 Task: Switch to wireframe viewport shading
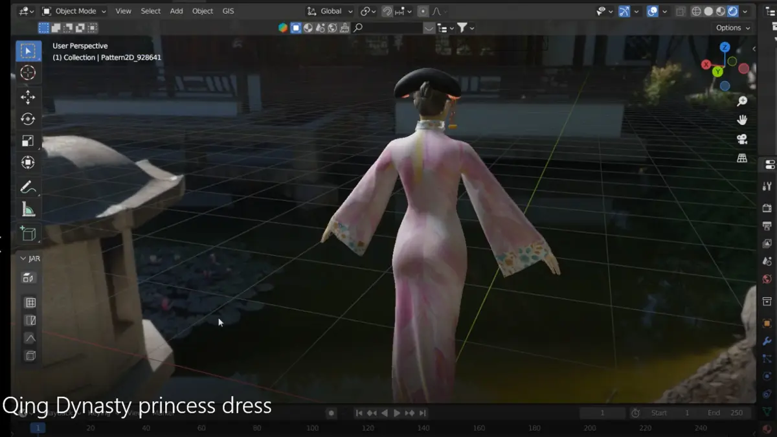point(697,11)
